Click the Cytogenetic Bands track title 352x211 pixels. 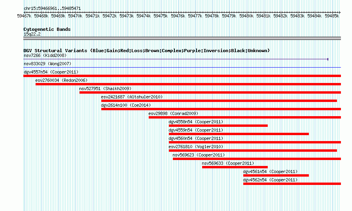click(47, 29)
